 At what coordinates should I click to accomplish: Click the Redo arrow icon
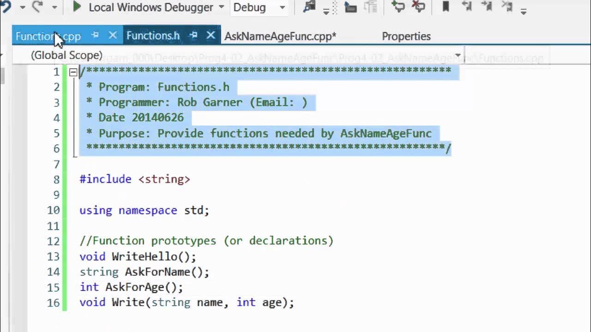(x=37, y=6)
